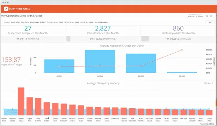Click the Silver Saddle red bar
217x126 pixels.
tap(47, 109)
